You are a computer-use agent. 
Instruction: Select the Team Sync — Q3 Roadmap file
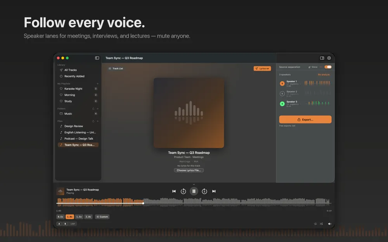click(78, 145)
